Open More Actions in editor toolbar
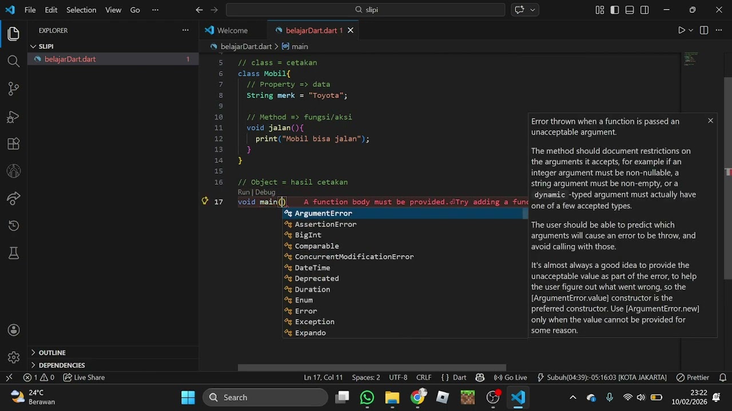The image size is (732, 411). [x=720, y=30]
